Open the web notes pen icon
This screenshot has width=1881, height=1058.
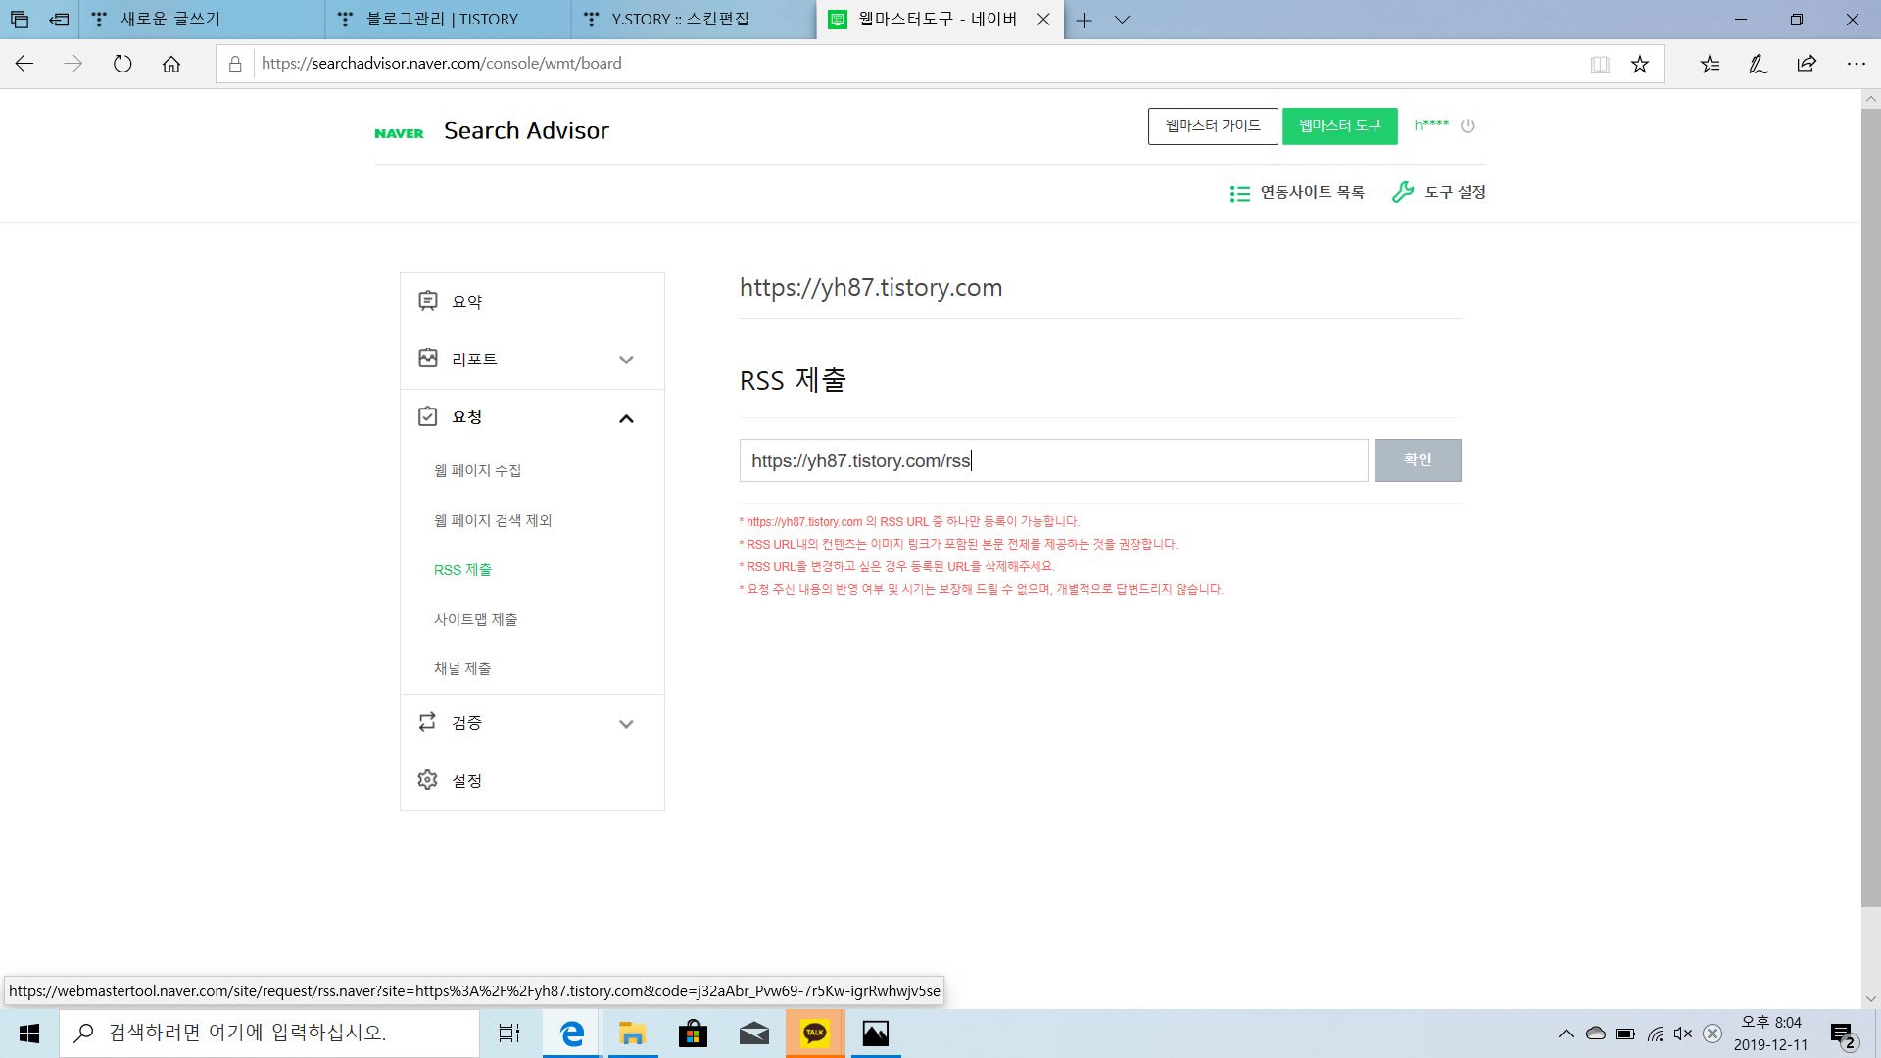(x=1759, y=64)
